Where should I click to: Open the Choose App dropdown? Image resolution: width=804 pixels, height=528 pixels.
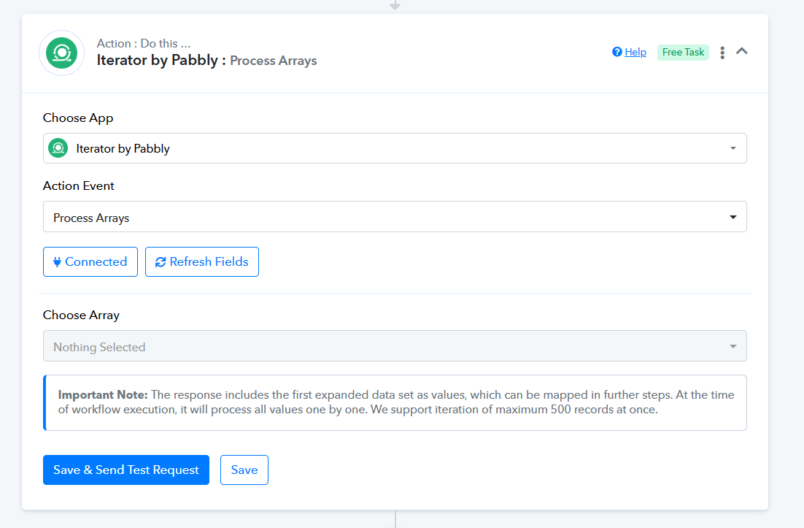pyautogui.click(x=394, y=148)
